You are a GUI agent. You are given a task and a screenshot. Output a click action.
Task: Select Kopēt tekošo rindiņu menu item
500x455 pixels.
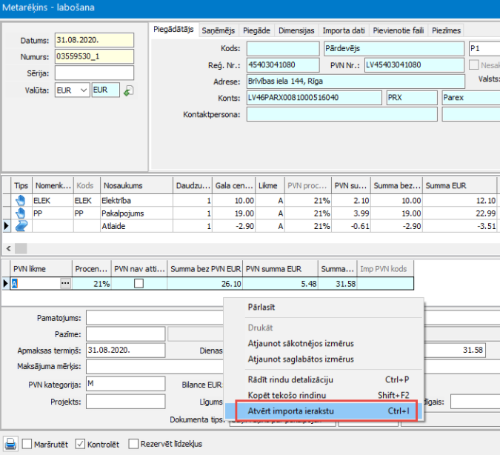(x=292, y=396)
